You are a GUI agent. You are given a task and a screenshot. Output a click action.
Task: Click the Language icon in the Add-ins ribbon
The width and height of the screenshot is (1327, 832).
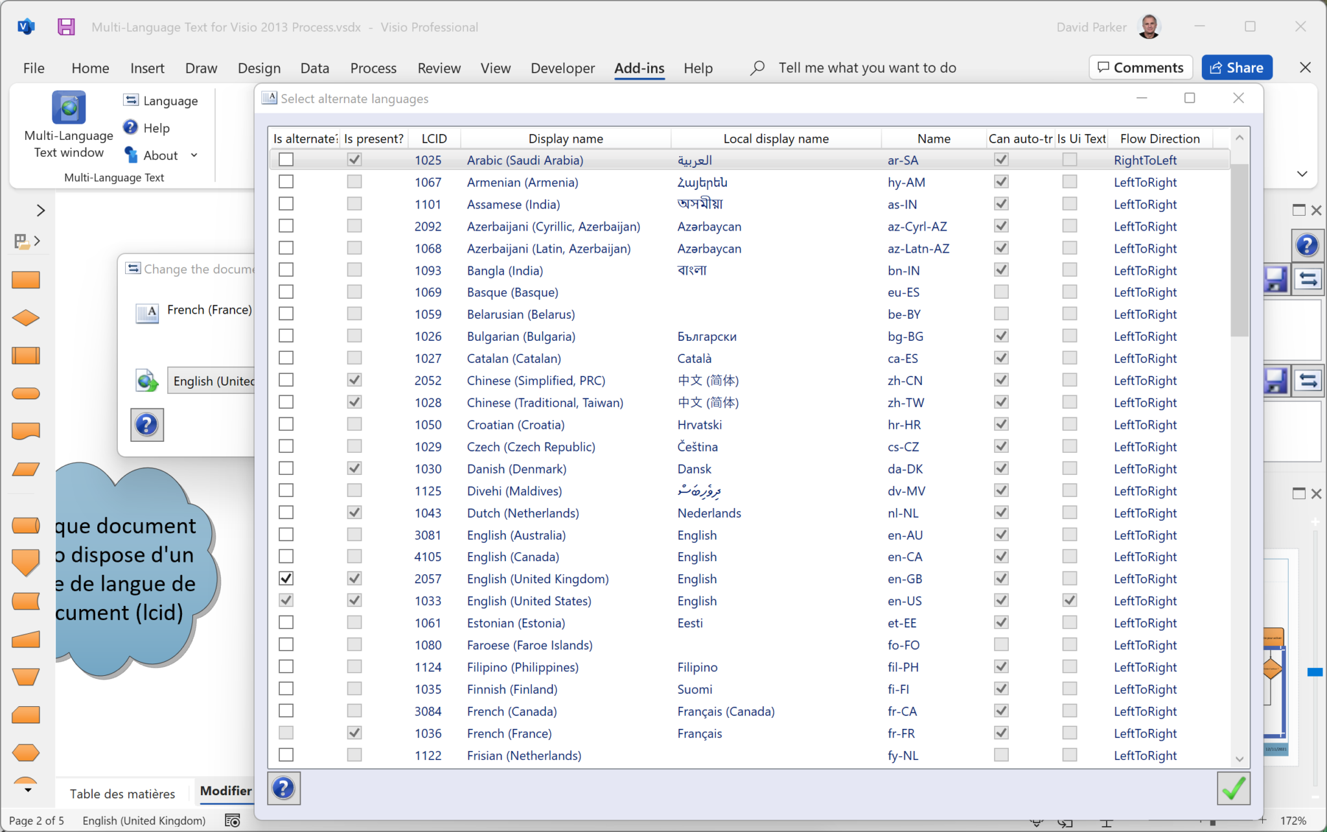[132, 100]
